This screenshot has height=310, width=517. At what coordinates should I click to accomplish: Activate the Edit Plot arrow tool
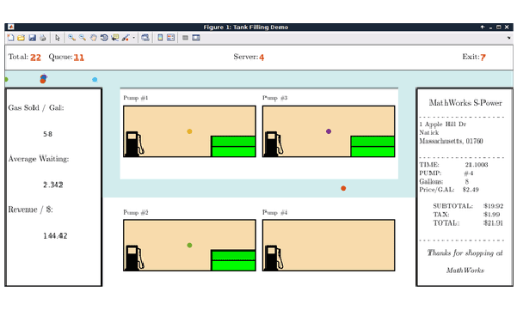coord(58,38)
